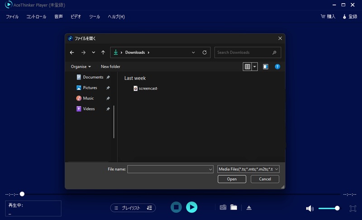
Task: Click the refresh icon beside address bar
Action: [x=205, y=53]
